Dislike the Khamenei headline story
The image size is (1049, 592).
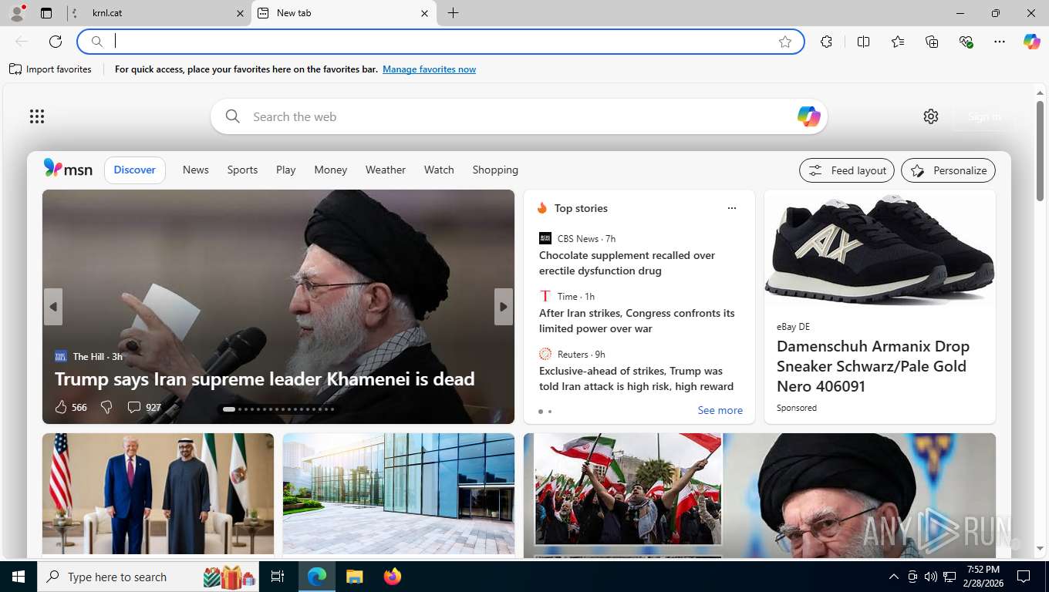tap(106, 407)
